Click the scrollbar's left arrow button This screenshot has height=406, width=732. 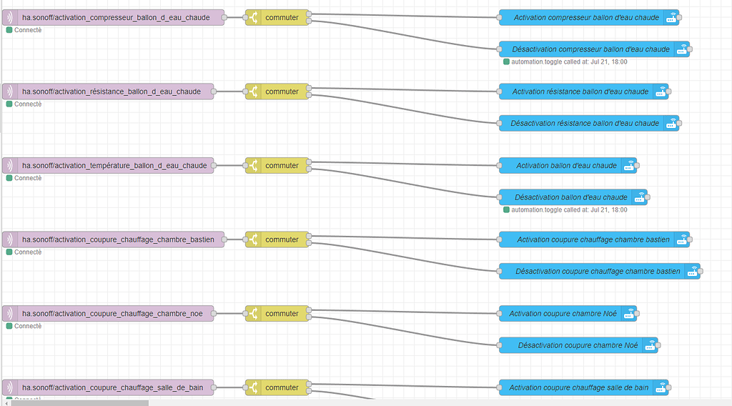click(6, 402)
